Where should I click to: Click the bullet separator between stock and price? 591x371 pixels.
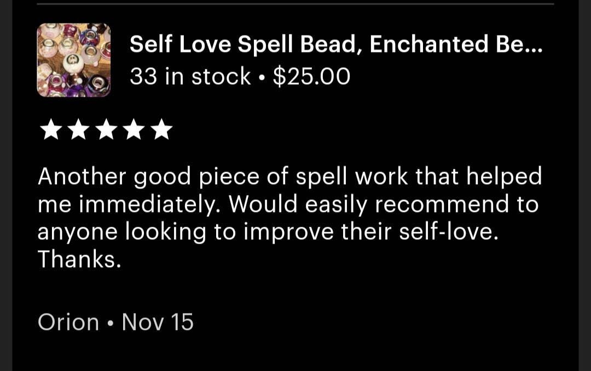pyautogui.click(x=262, y=78)
